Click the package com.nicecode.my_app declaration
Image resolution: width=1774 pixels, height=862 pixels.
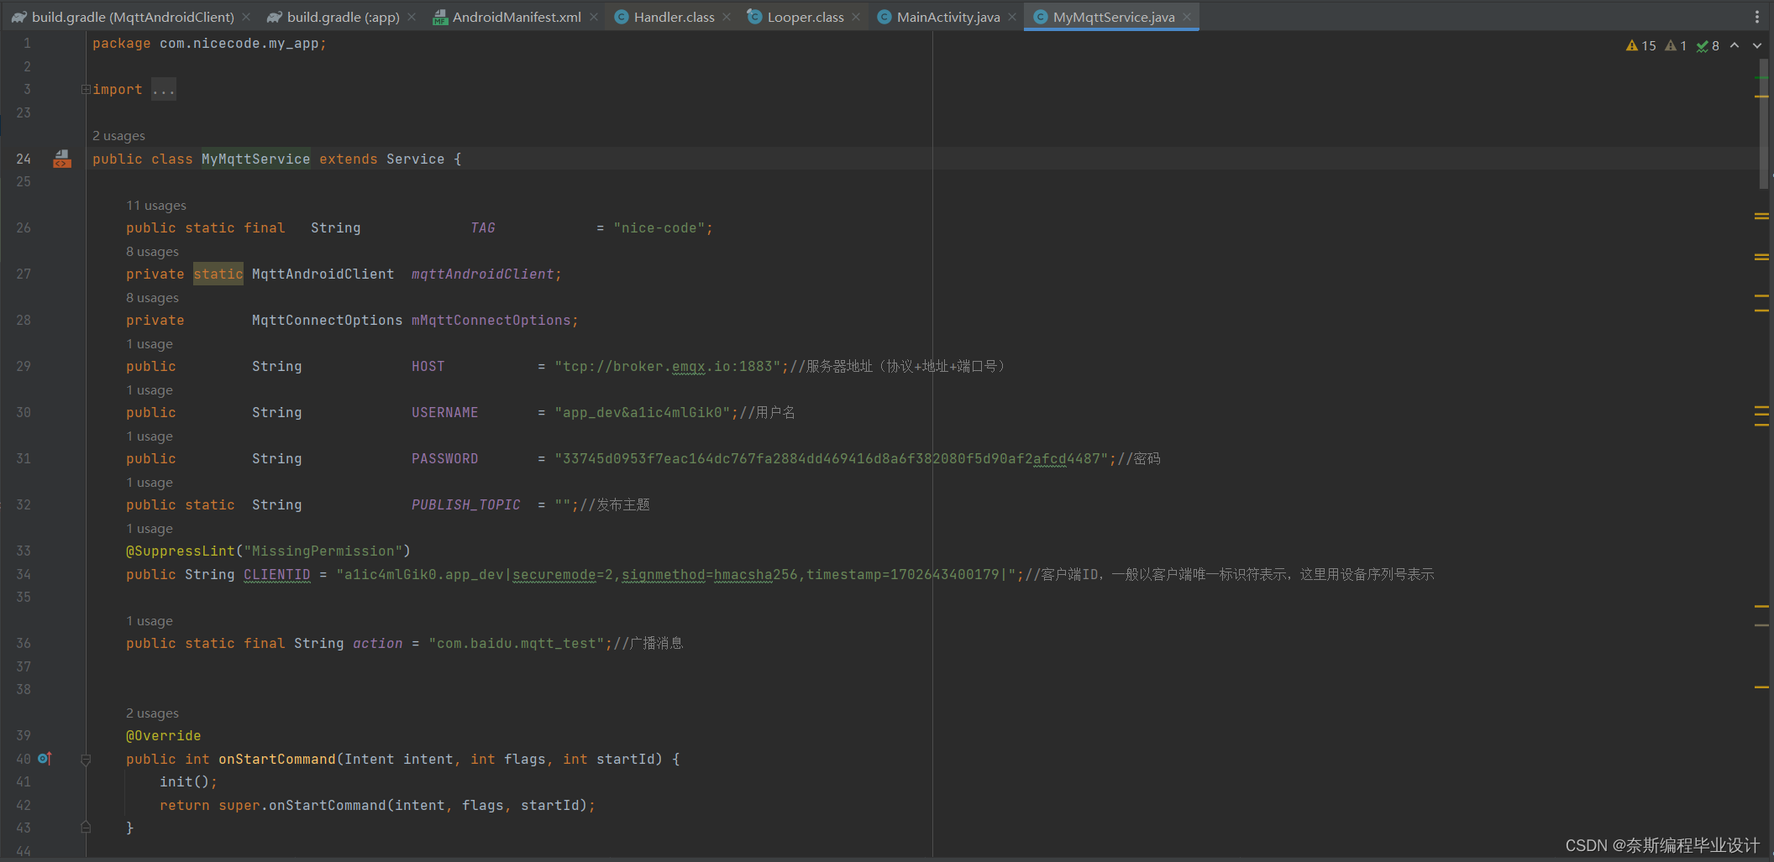[x=209, y=44]
